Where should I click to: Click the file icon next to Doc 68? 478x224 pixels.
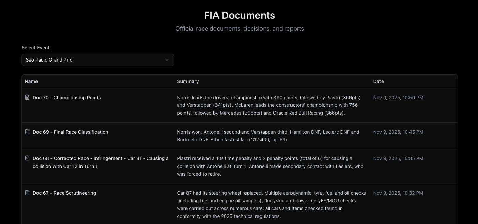27,158
